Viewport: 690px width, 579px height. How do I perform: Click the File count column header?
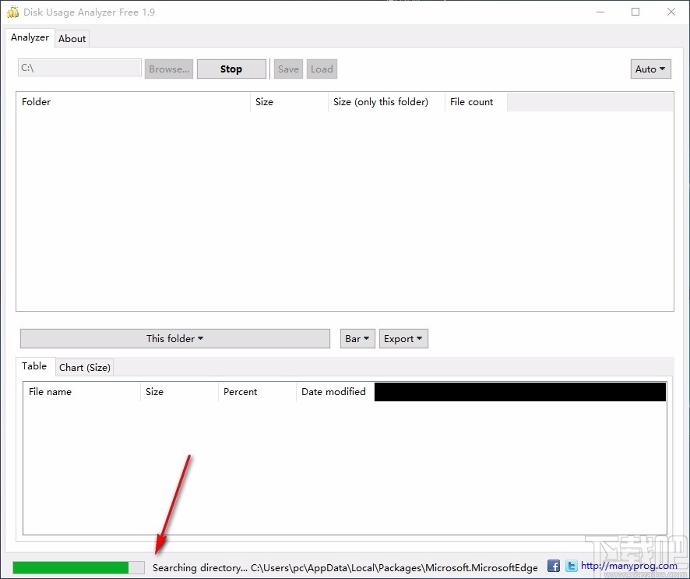tap(471, 101)
